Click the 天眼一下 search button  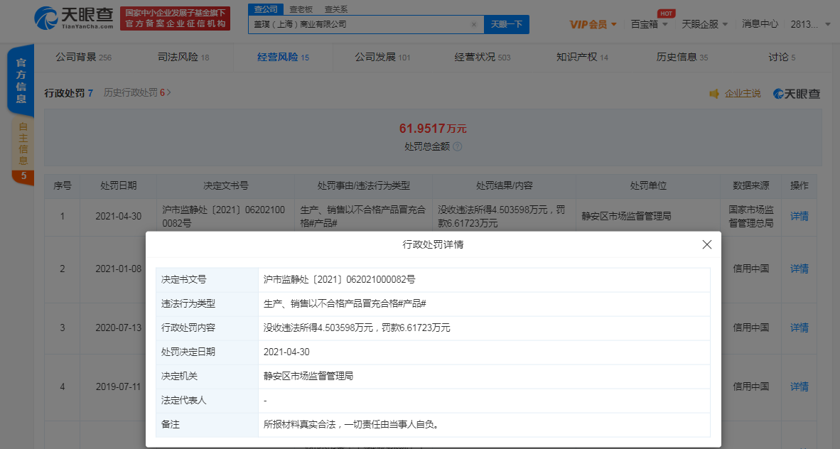(507, 24)
